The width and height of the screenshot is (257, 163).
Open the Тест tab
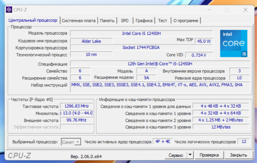(x=162, y=21)
